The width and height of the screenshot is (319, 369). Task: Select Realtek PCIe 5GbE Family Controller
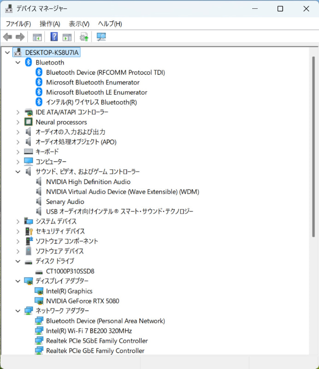[x=97, y=341]
